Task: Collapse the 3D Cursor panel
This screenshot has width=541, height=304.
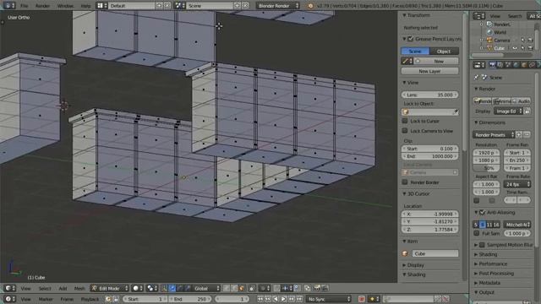Action: [404, 193]
